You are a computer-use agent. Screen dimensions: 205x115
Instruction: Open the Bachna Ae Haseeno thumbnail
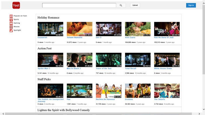point(109,91)
